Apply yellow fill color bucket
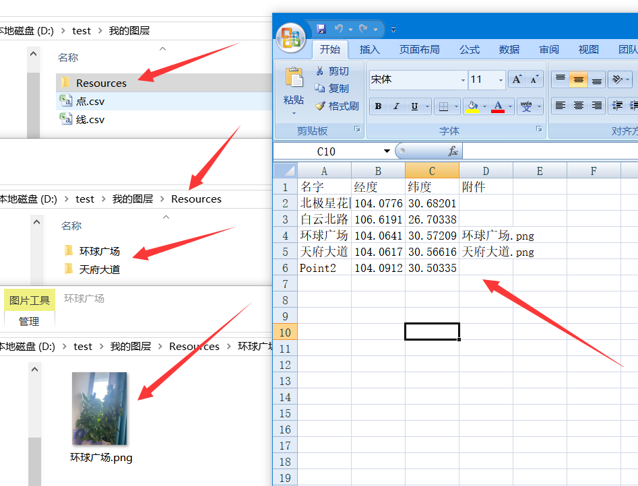Image resolution: width=638 pixels, height=486 pixels. pyautogui.click(x=472, y=106)
